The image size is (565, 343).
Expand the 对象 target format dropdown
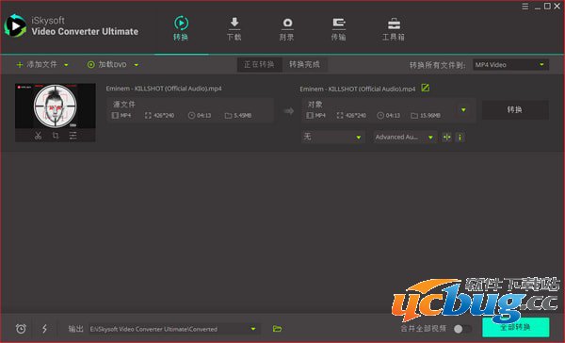[463, 109]
